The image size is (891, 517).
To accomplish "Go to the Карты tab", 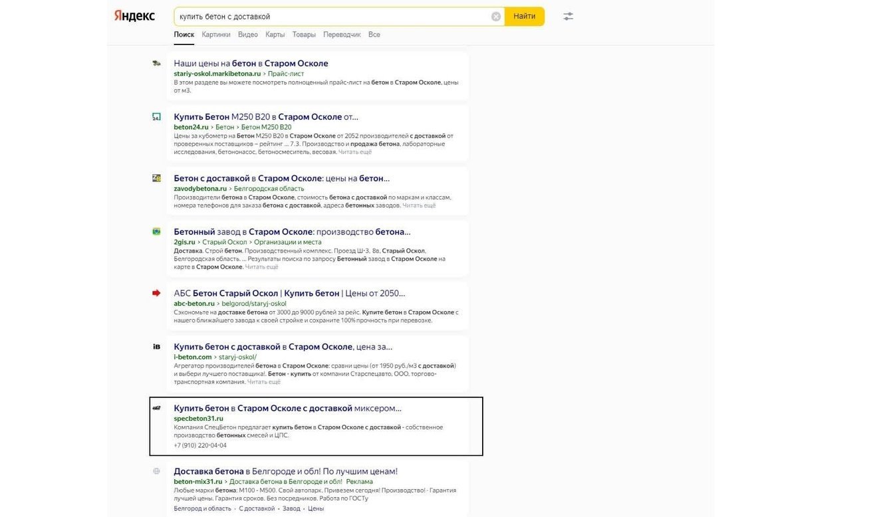I will (275, 35).
